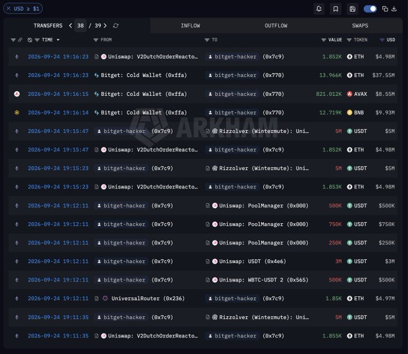
Task: Open the VALUE column filter
Action: (323, 40)
